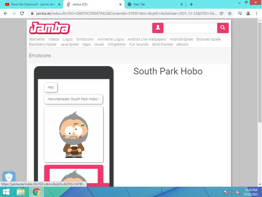Close the New Tab tab
Screen dimensions: 262x197
(x=182, y=5)
